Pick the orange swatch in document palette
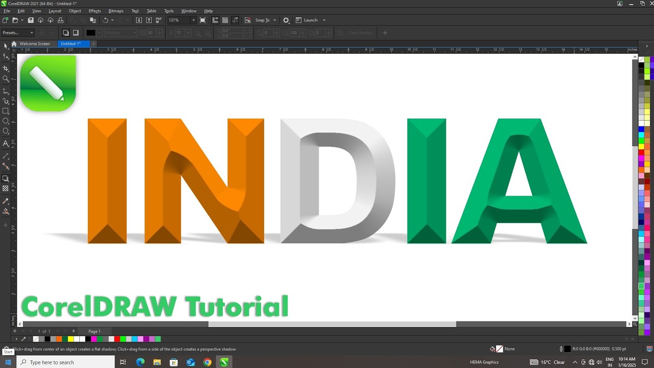654x368 pixels. click(59, 339)
